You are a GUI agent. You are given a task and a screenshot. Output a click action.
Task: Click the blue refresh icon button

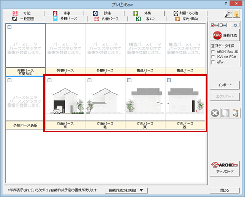(235, 25)
